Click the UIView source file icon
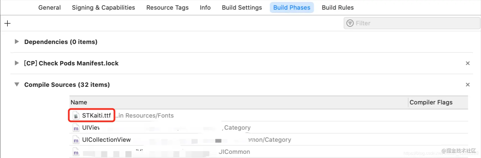 [x=76, y=128]
